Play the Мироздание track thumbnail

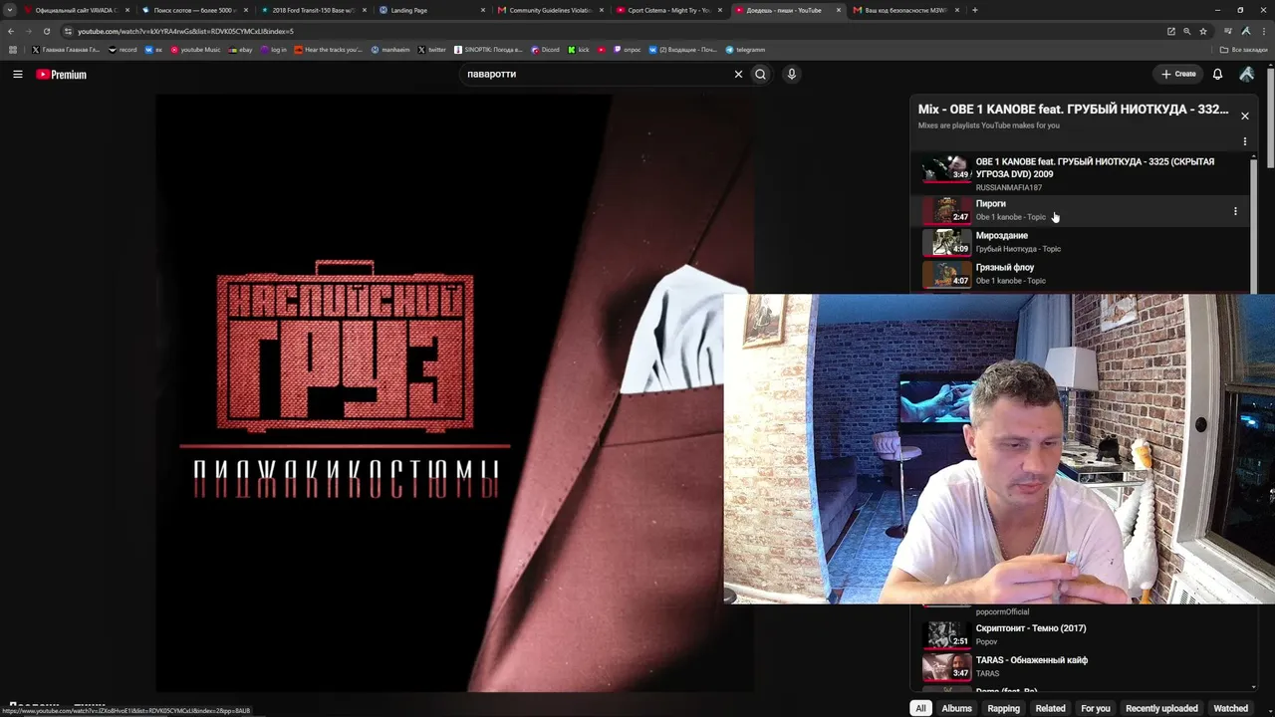[x=946, y=242]
